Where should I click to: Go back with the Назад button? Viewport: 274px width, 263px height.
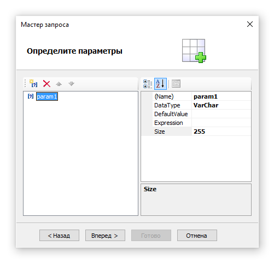[59, 236]
